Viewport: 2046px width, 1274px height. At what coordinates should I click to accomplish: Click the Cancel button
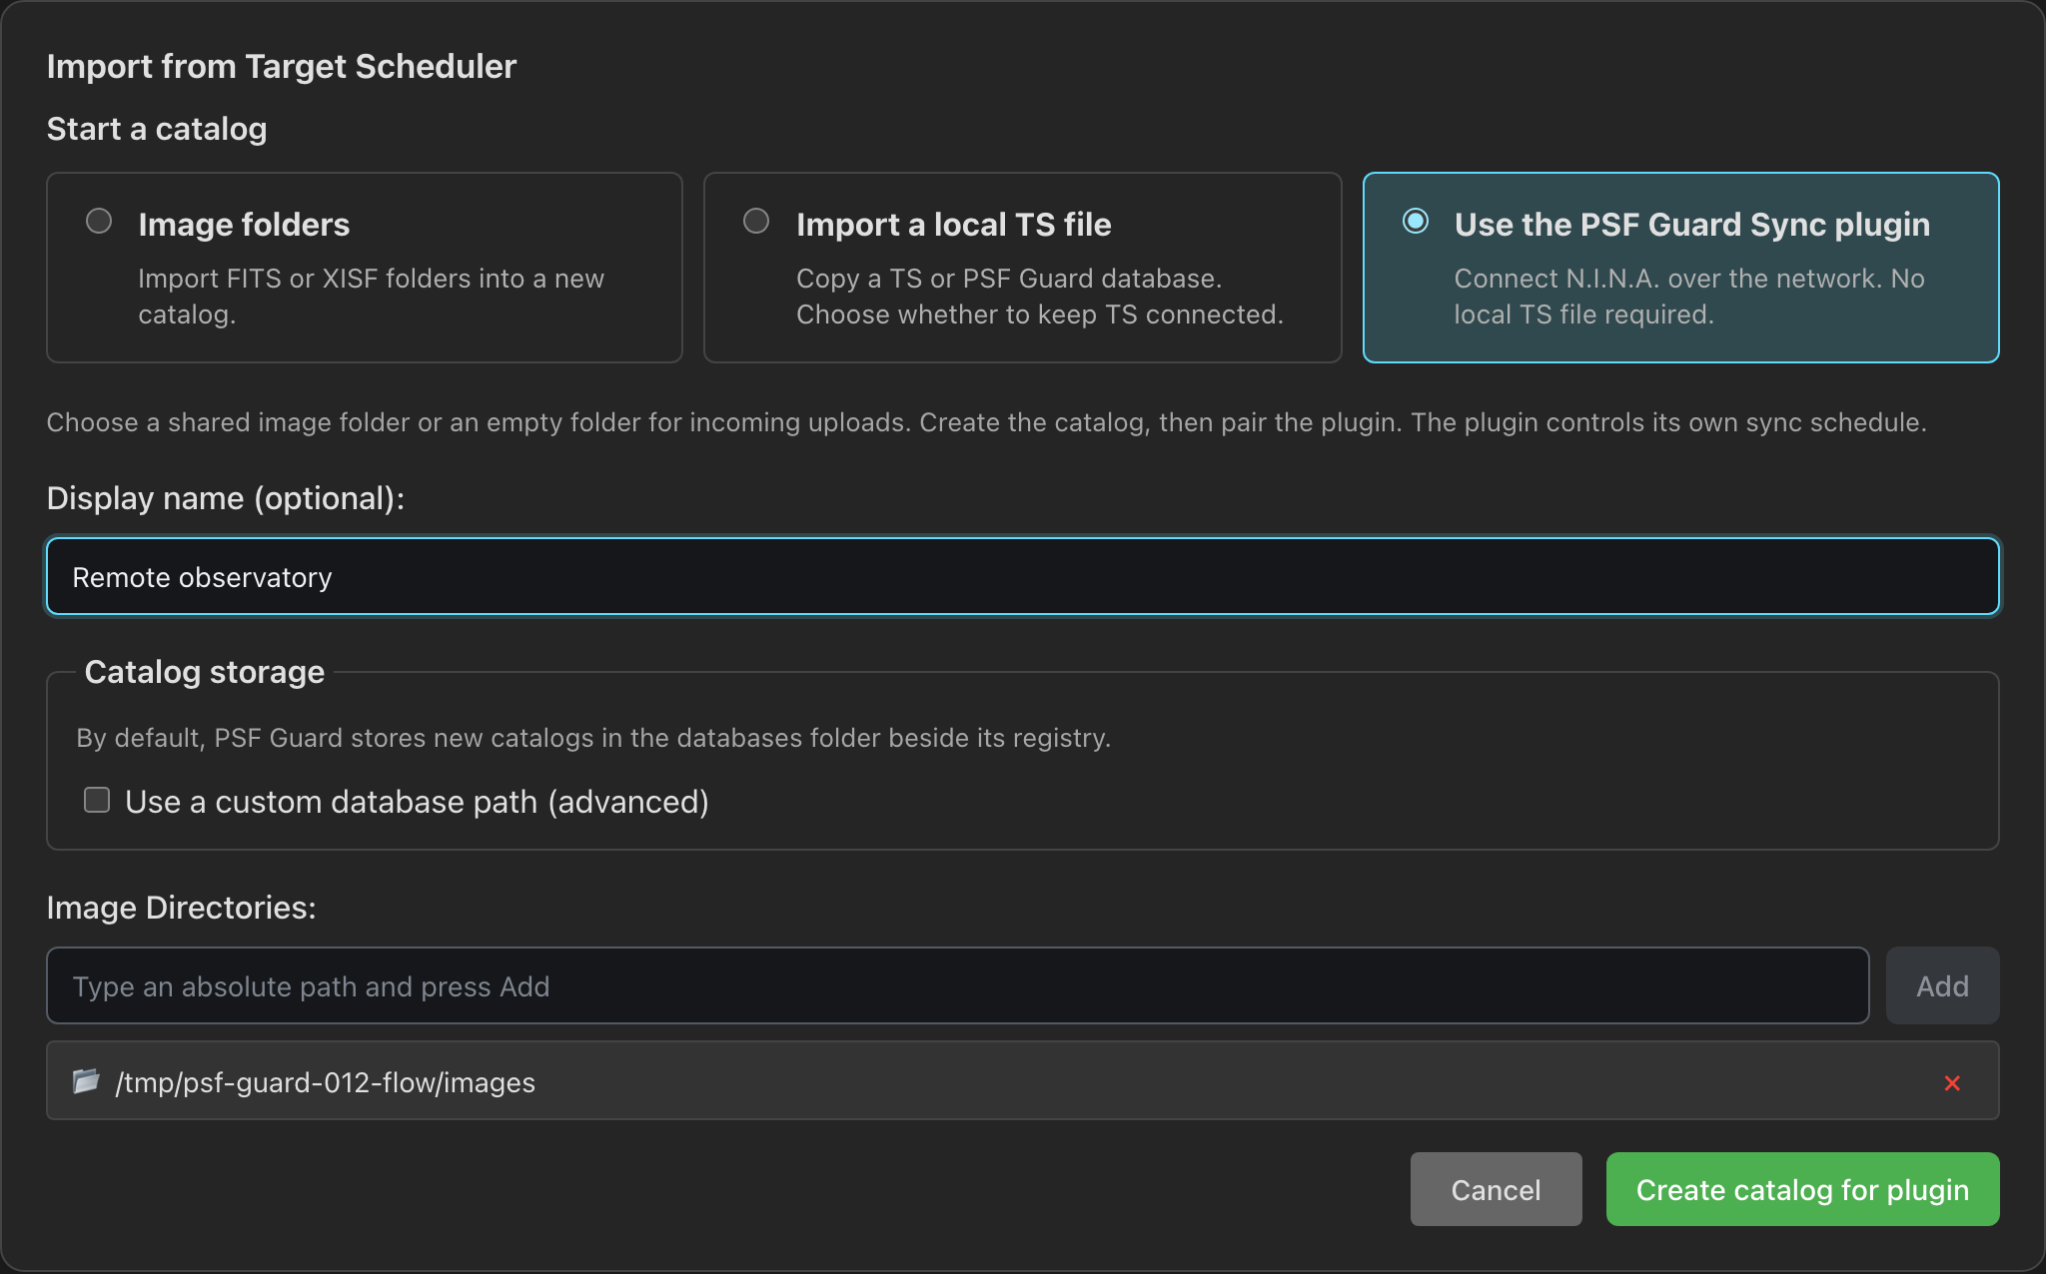click(1496, 1189)
